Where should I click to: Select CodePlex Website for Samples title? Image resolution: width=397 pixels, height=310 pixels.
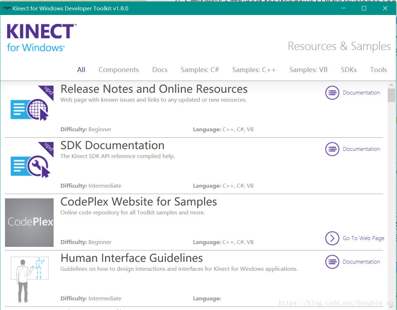(139, 202)
